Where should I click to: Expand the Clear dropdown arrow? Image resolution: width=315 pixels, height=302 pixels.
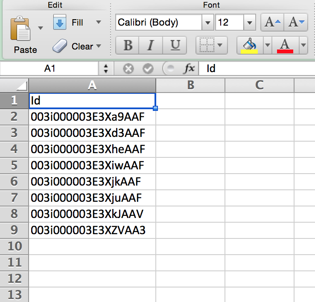coord(99,46)
